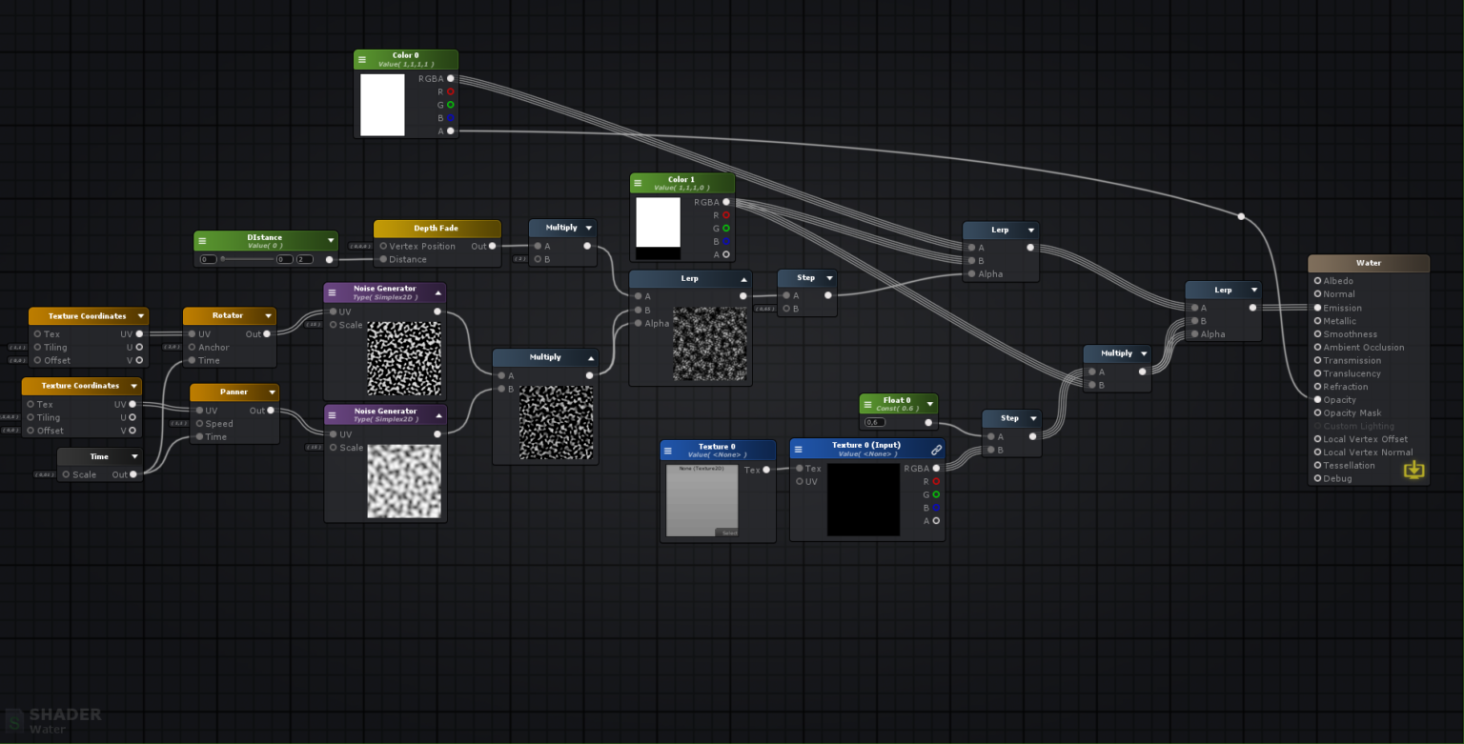Click the DIstance node hamburger icon
Viewport: 1464px width, 744px height.
pyautogui.click(x=202, y=240)
